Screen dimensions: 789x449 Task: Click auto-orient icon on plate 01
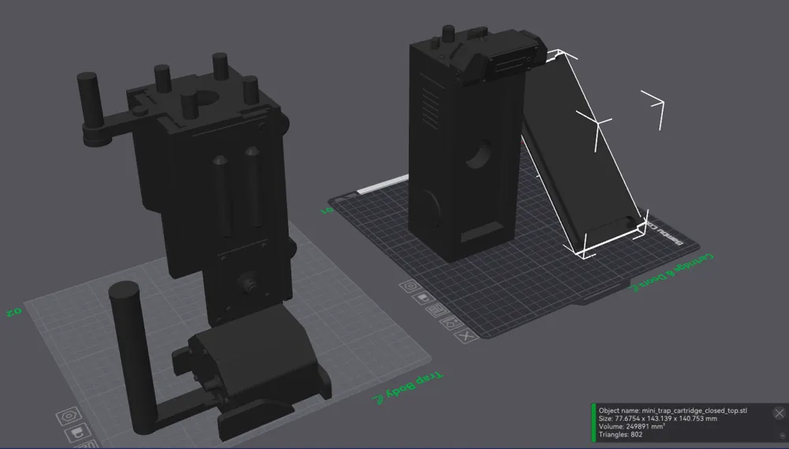[x=451, y=322]
